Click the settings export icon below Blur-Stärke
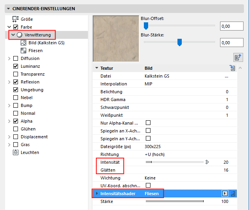The height and width of the screenshot is (210, 249). [x=238, y=57]
